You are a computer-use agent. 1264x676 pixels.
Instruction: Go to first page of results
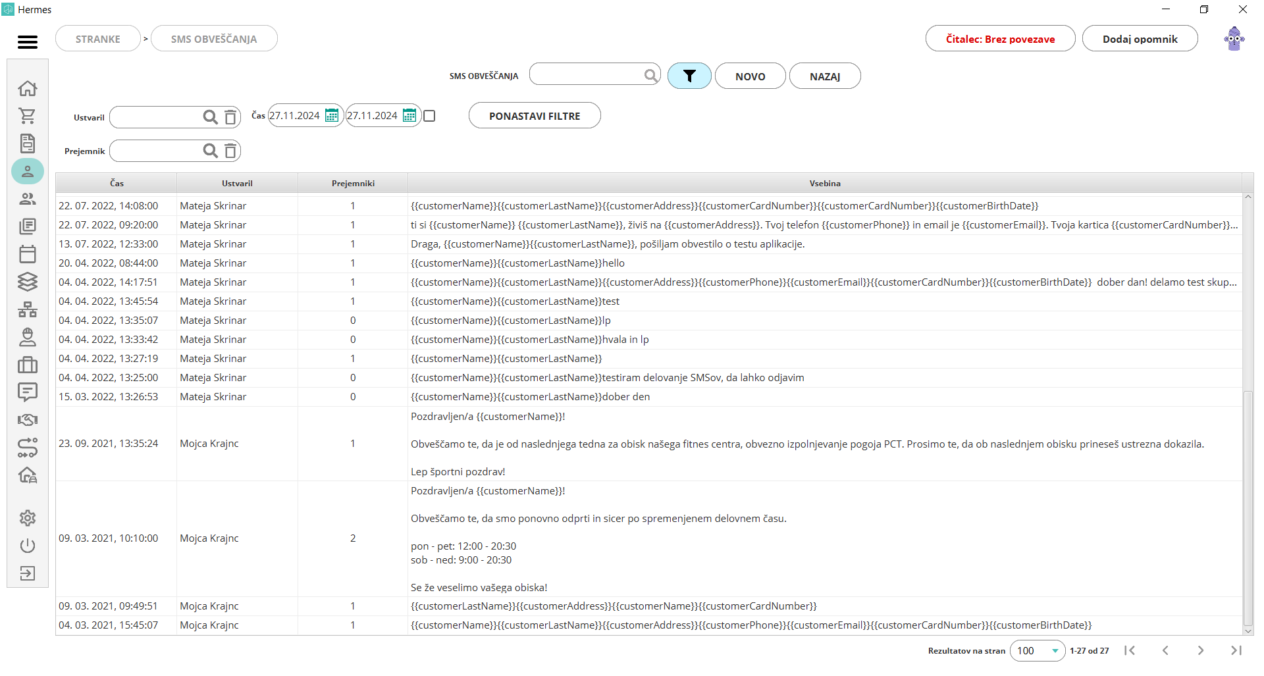[1130, 650]
